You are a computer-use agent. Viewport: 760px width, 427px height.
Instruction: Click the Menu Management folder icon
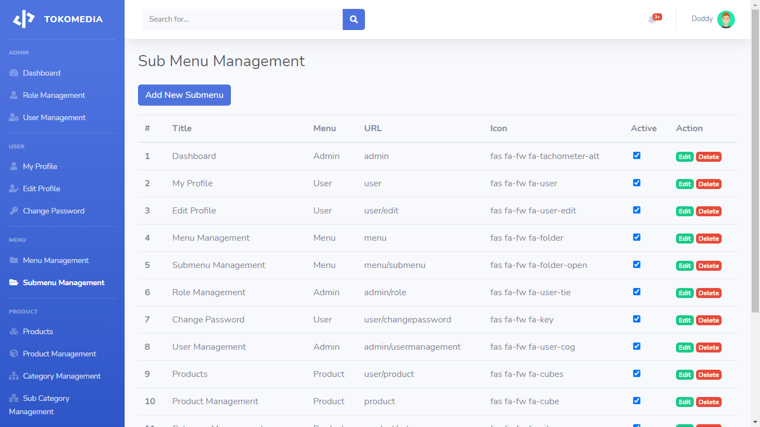14,261
